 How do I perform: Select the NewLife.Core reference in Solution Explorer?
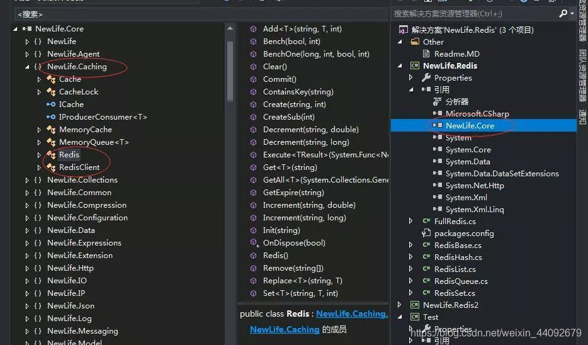point(470,126)
